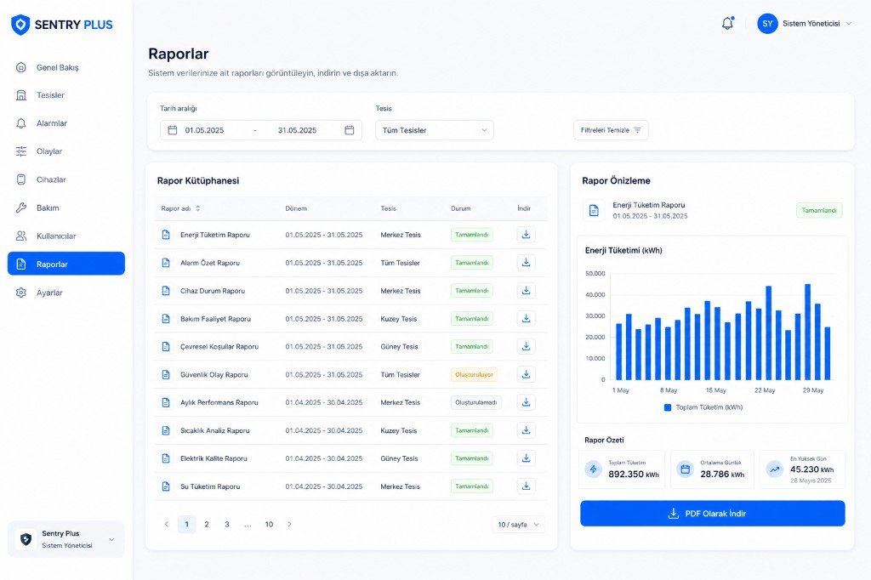Viewport: 871px width, 580px height.
Task: Toggle Toplam Tüketim legend series
Action: click(703, 407)
